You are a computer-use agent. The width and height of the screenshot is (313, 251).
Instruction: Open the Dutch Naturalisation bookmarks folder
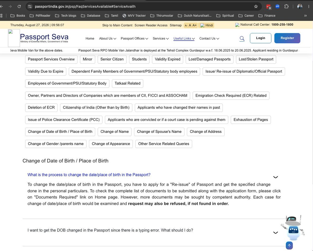[195, 16]
